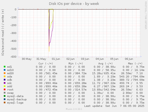Select the md20 legend label
The image size is (148, 112).
pyautogui.click(x=10, y=73)
